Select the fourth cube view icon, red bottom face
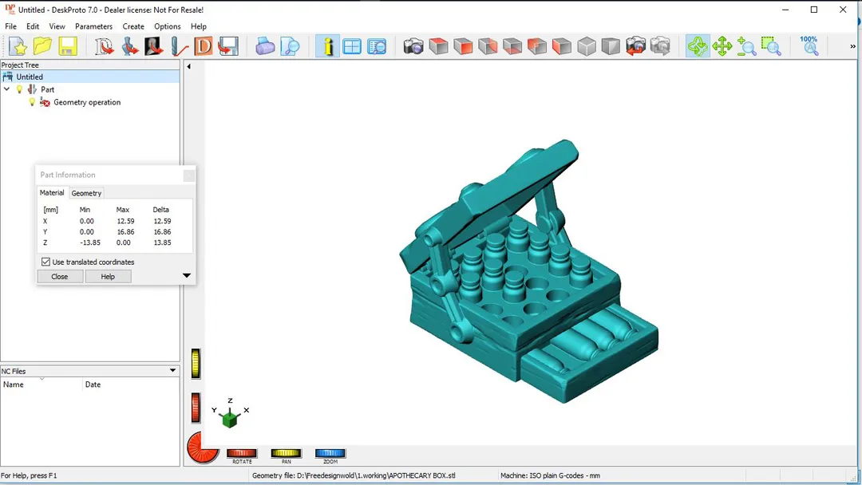This screenshot has width=862, height=485. pos(512,46)
